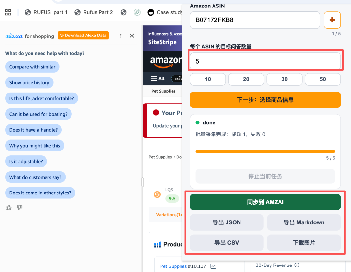Click the thumbs down feedback icon

19,208
